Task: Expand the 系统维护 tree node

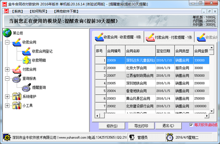Action: tap(7, 96)
